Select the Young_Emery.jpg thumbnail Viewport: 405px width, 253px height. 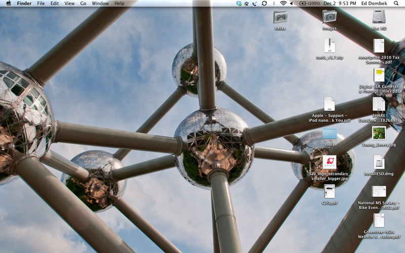(x=379, y=134)
